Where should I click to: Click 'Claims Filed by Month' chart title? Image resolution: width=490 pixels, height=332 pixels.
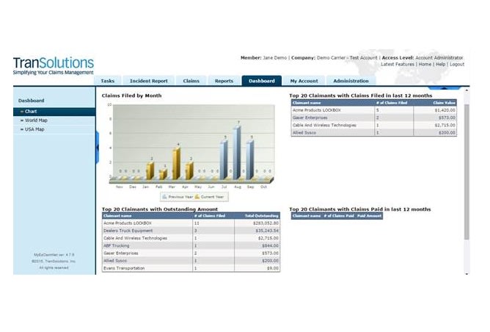pyautogui.click(x=131, y=95)
